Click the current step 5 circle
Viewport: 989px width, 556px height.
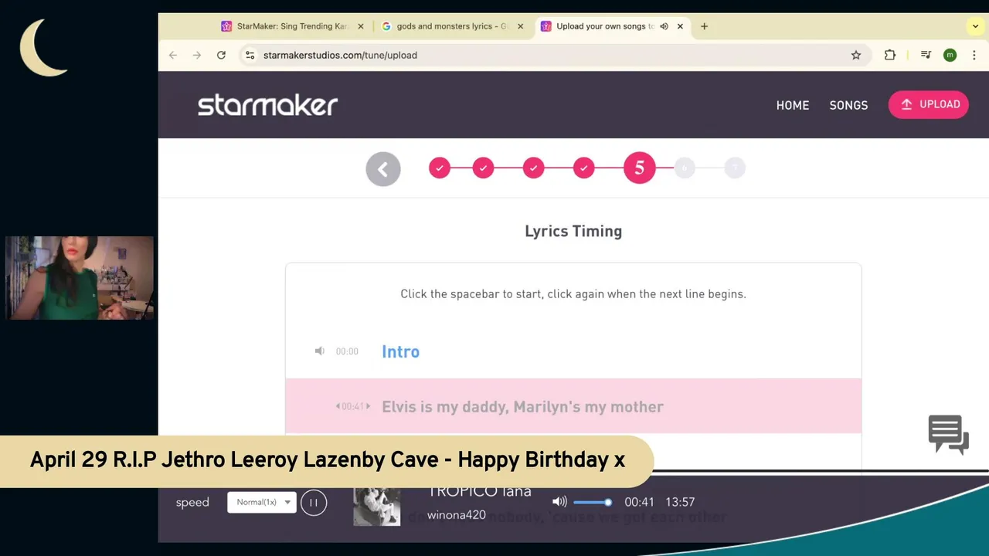tap(639, 168)
